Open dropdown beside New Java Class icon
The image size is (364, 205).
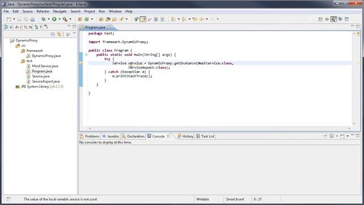pyautogui.click(x=92, y=19)
